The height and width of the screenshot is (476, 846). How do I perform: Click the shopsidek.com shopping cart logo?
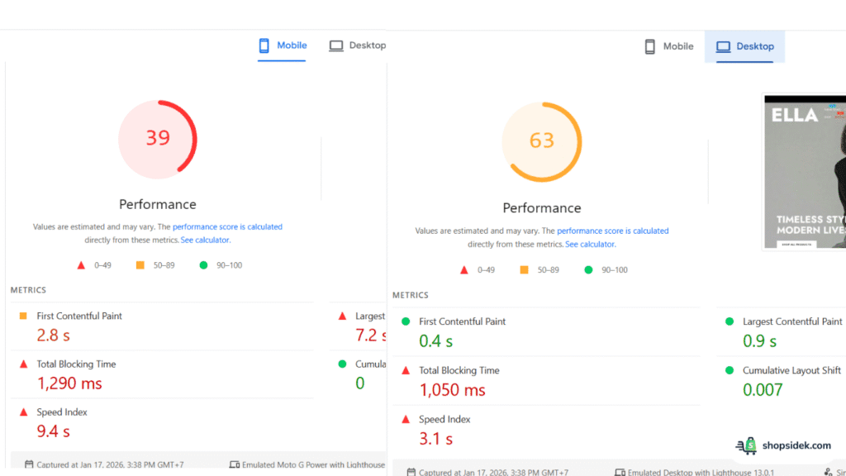[746, 445]
